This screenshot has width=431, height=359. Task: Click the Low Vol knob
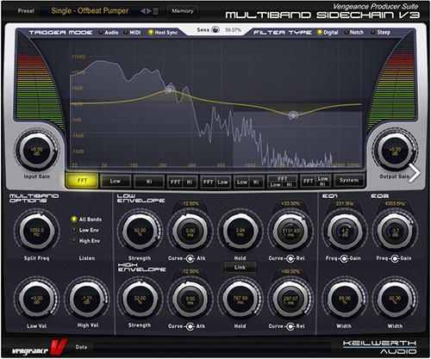(37, 299)
